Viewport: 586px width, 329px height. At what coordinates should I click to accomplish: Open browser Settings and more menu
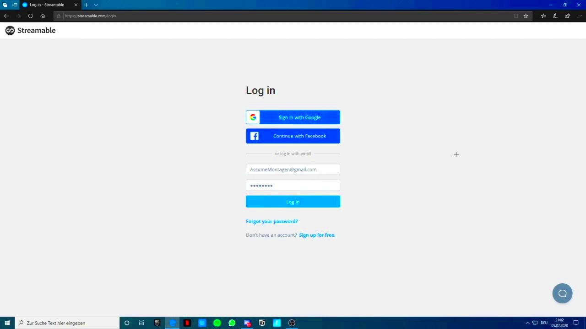(x=580, y=16)
